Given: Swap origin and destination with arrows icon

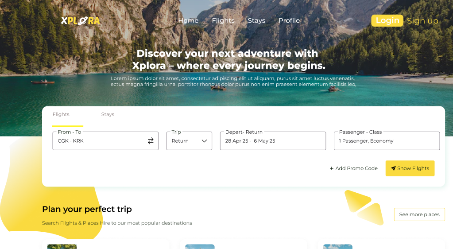Looking at the screenshot, I should pyautogui.click(x=151, y=141).
